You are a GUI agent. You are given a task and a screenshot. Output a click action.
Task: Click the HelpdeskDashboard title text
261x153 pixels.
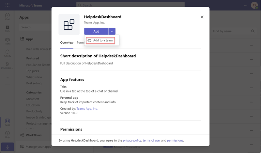click(102, 17)
